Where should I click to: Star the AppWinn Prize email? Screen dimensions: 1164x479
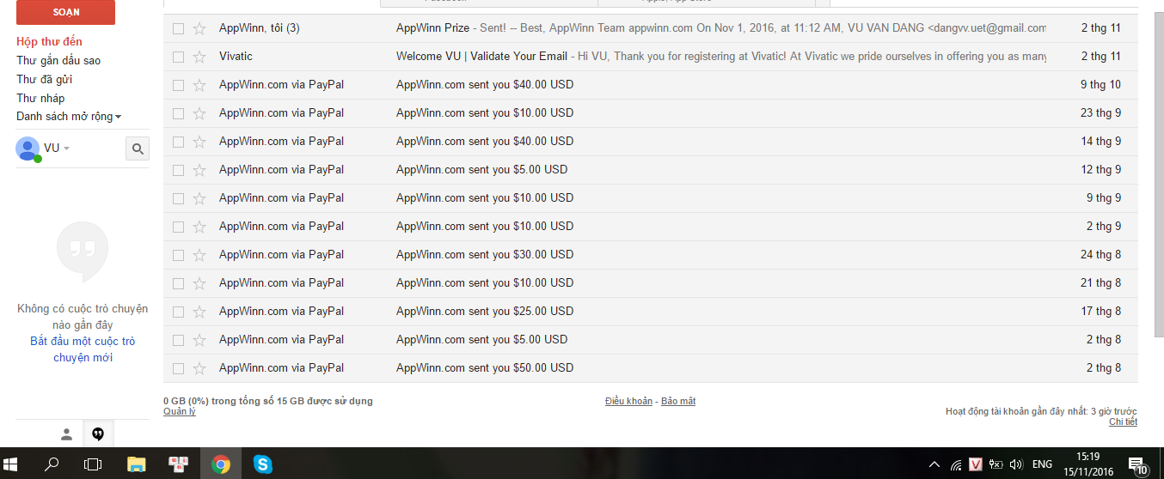click(x=199, y=28)
